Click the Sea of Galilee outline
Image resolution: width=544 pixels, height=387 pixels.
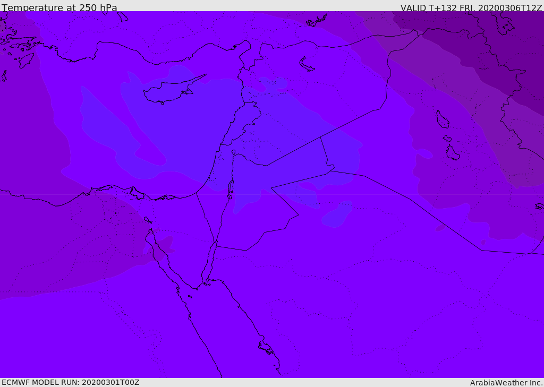[x=234, y=152]
